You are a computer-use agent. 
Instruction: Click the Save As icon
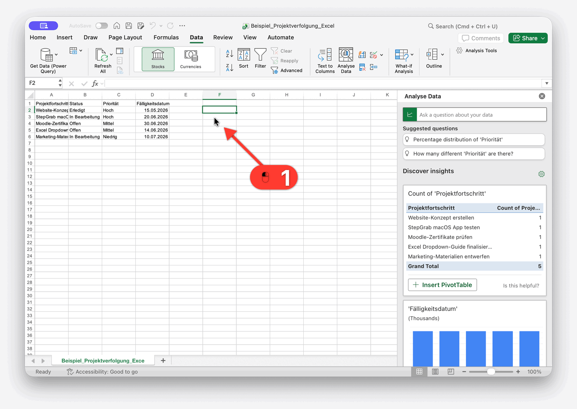coord(141,26)
